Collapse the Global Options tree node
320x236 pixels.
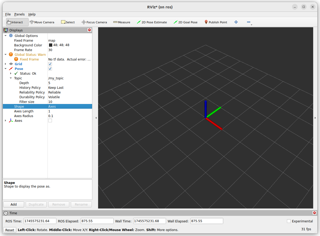tap(6, 36)
